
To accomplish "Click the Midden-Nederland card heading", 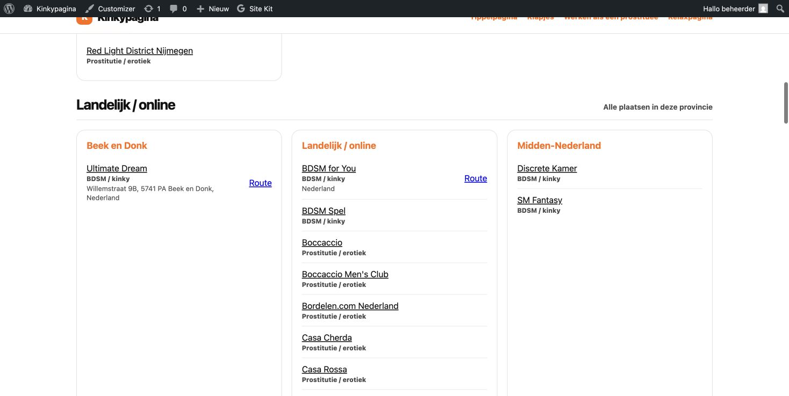I will 559,146.
